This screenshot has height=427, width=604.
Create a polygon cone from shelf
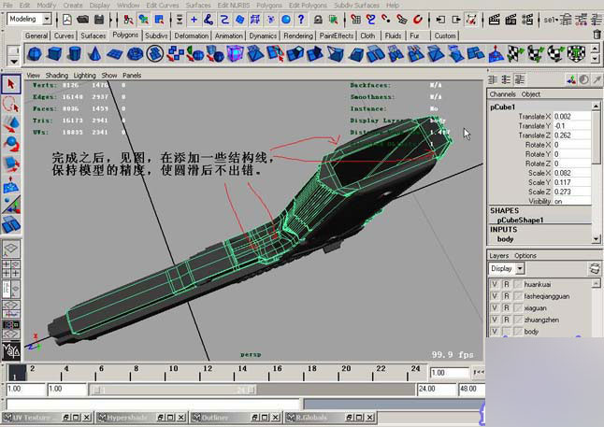pyautogui.click(x=94, y=54)
